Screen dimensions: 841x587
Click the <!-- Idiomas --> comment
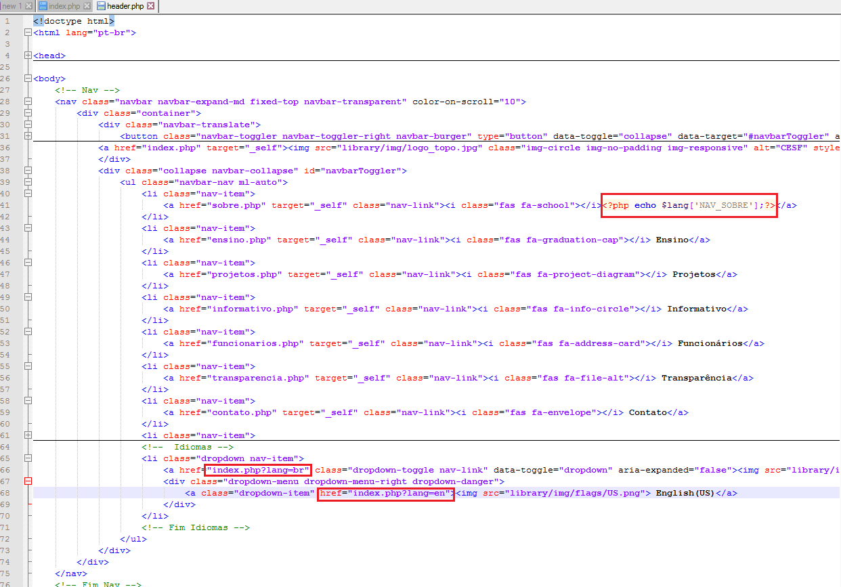coord(188,447)
